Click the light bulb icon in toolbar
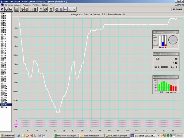The height and width of the screenshot is (138, 184). pos(51,10)
